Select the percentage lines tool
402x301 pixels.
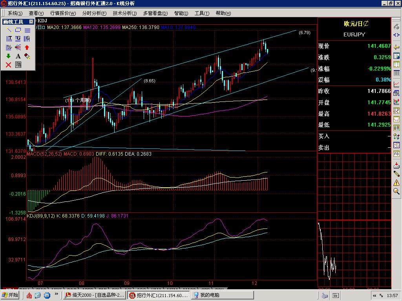9,47
